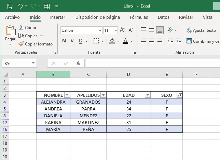Select the Inicio ribbon tab

[x=35, y=17]
